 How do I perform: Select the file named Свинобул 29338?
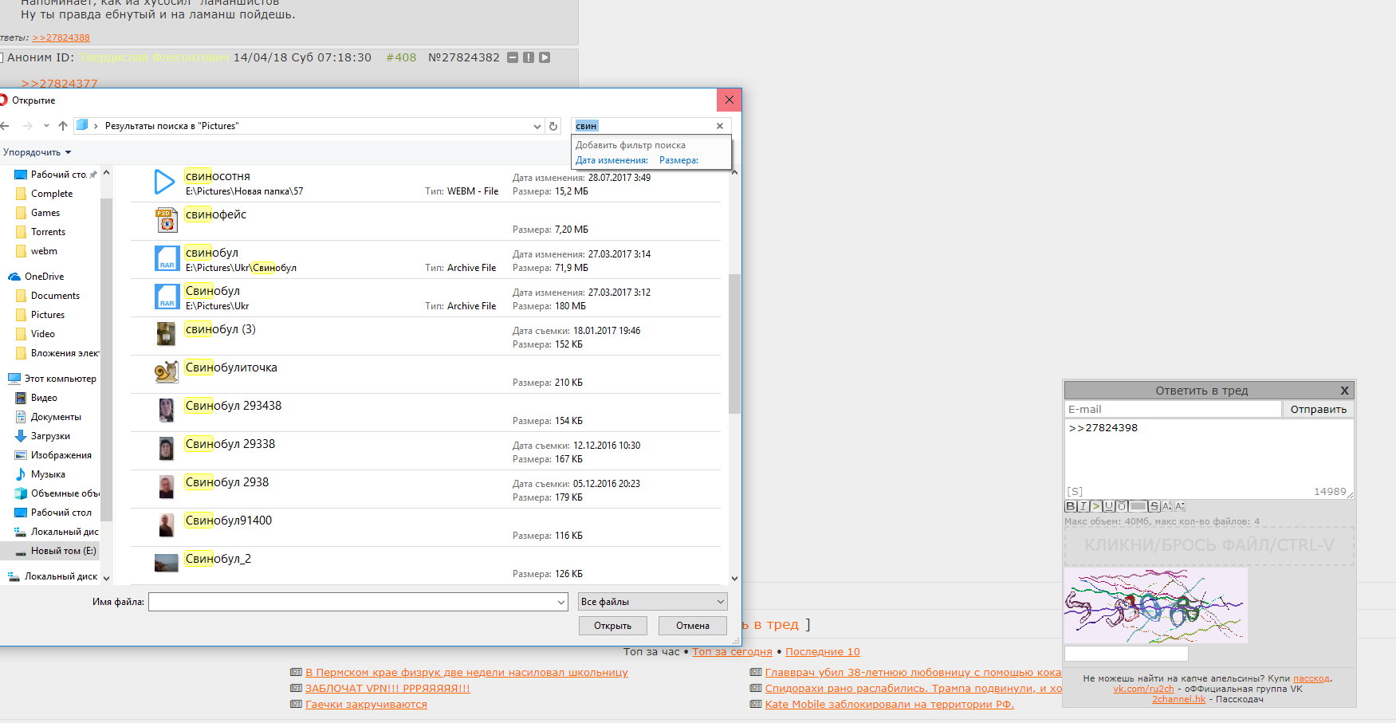pos(230,444)
